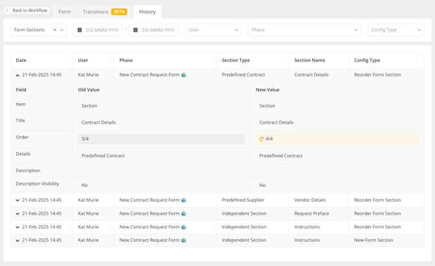
Task: Click the Section Type column header
Action: point(236,60)
